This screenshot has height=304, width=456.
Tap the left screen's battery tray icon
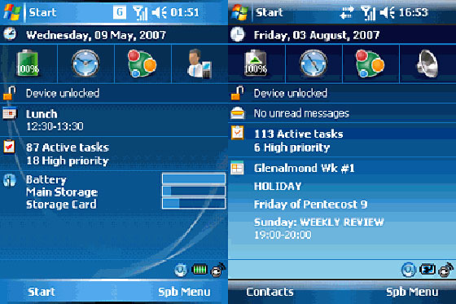(x=199, y=269)
